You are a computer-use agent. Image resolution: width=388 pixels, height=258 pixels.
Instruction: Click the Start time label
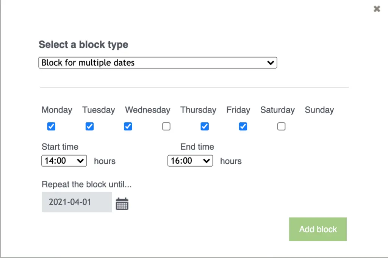60,147
